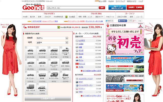Click the Subaru logo icon

pos(77,60)
